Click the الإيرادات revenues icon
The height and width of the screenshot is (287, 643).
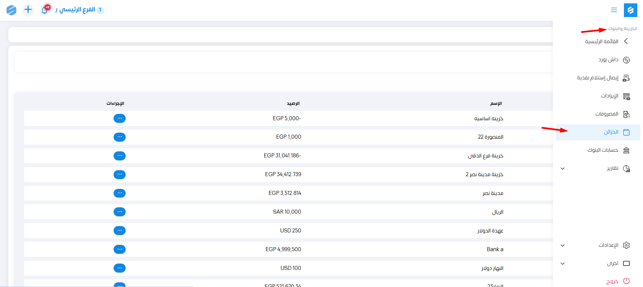click(626, 96)
